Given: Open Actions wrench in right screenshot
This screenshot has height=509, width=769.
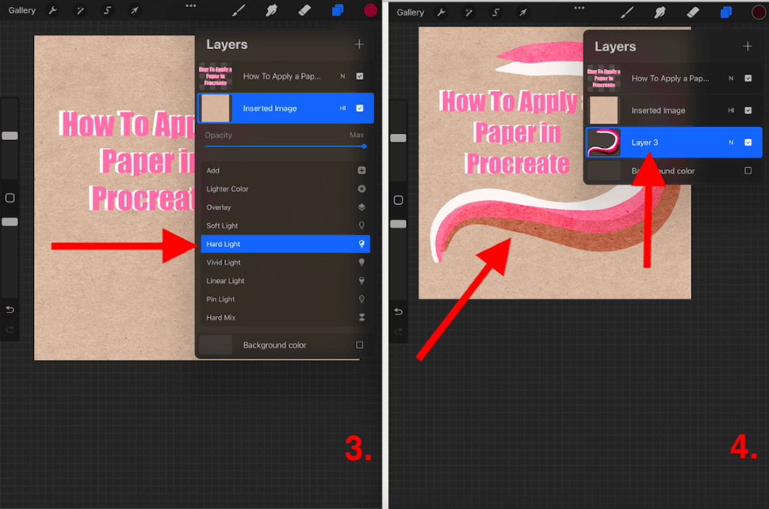Looking at the screenshot, I should tap(442, 12).
